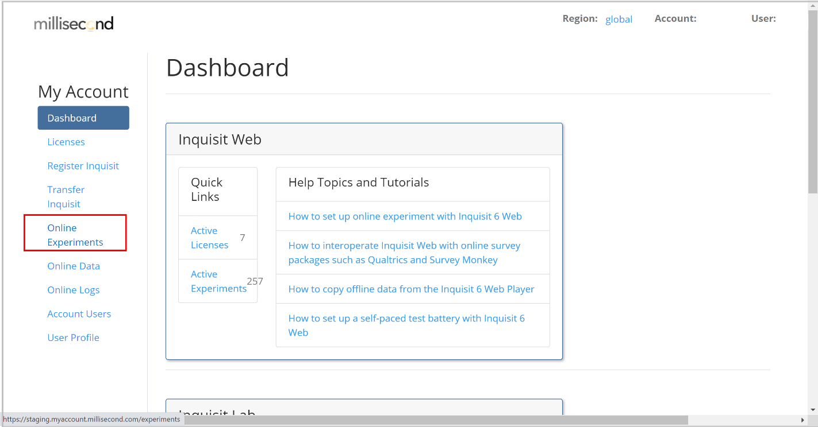
Task: Open self-paced test battery tutorial
Action: click(x=406, y=325)
